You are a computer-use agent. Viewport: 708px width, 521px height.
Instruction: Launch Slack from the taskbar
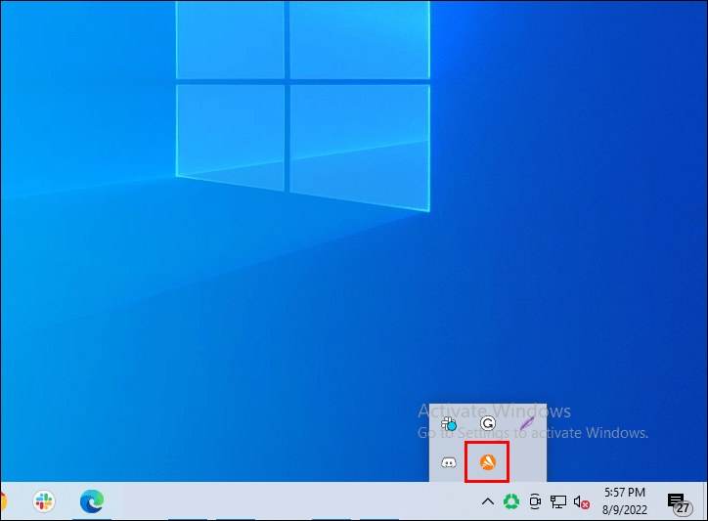[x=44, y=501]
